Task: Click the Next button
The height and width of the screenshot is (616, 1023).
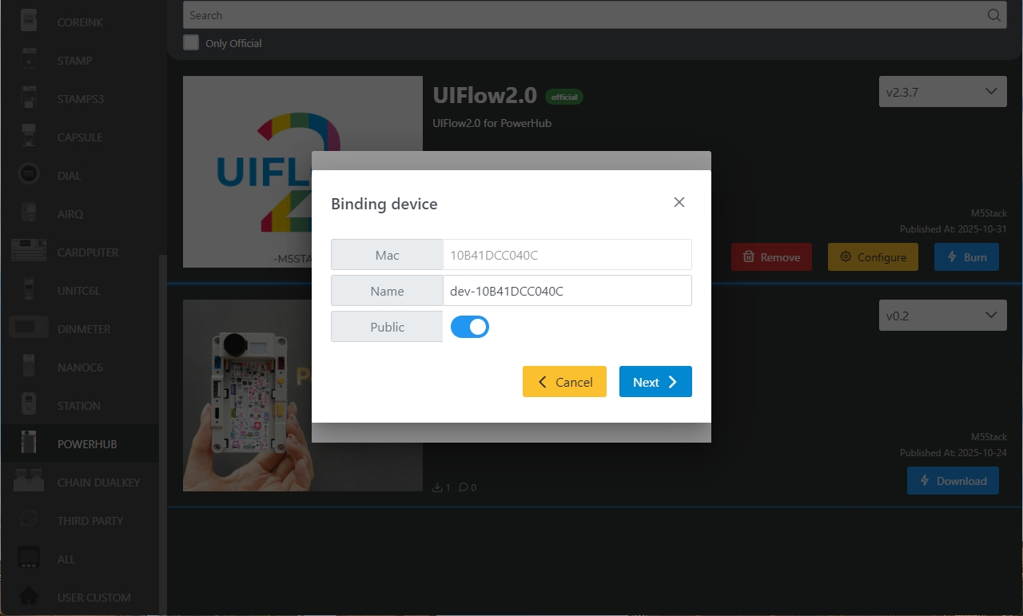Action: point(655,382)
